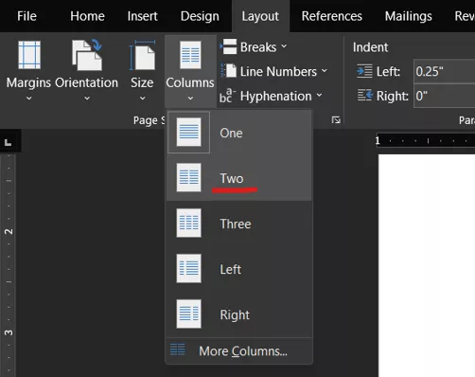Select the Layout tab
Viewport: 475px width, 377px height.
pos(260,16)
